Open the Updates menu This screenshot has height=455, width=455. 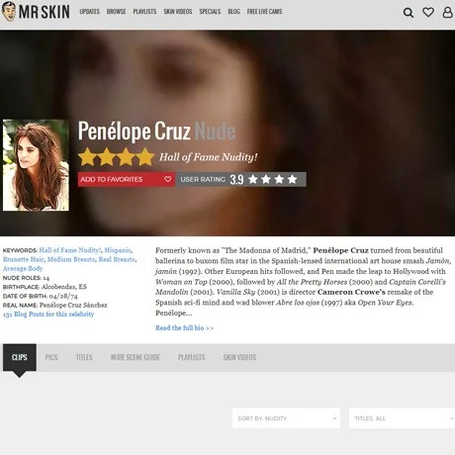coord(89,12)
